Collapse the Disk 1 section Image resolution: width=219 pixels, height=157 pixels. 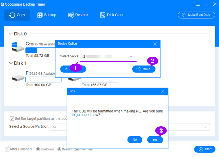(x=11, y=63)
